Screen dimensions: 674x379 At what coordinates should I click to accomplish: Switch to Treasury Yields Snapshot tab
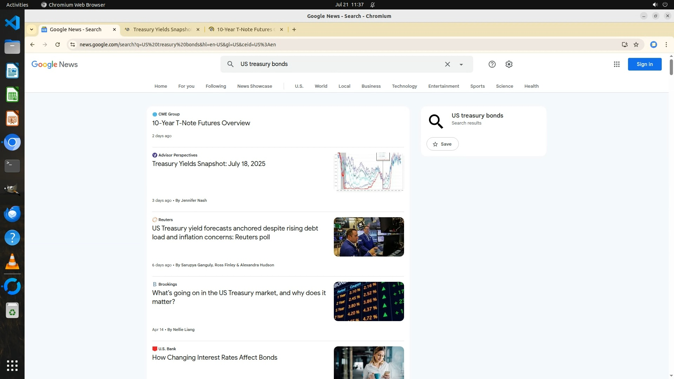pyautogui.click(x=162, y=29)
